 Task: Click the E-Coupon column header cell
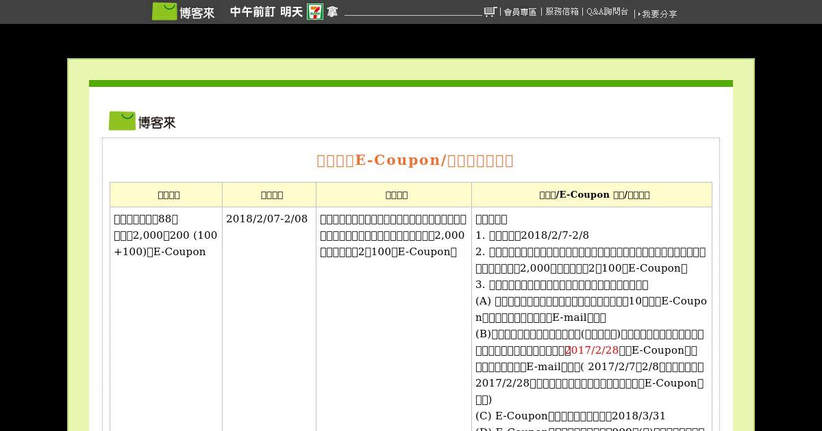click(x=592, y=195)
